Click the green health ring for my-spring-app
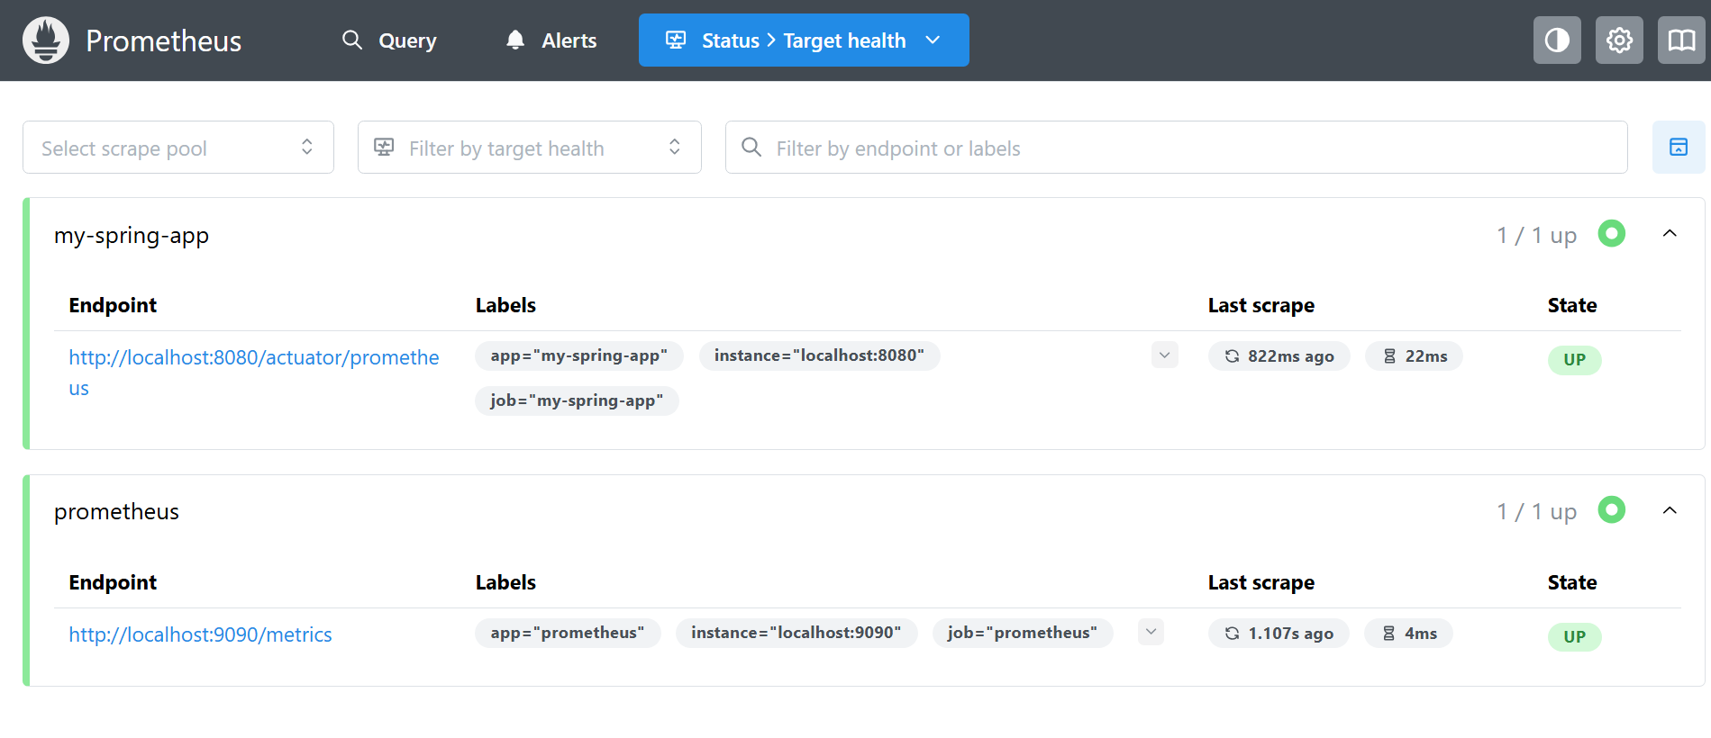This screenshot has height=738, width=1711. pos(1611,234)
